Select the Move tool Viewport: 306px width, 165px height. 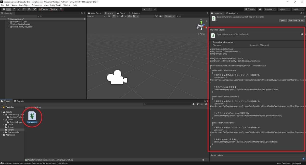[x=9, y=9]
